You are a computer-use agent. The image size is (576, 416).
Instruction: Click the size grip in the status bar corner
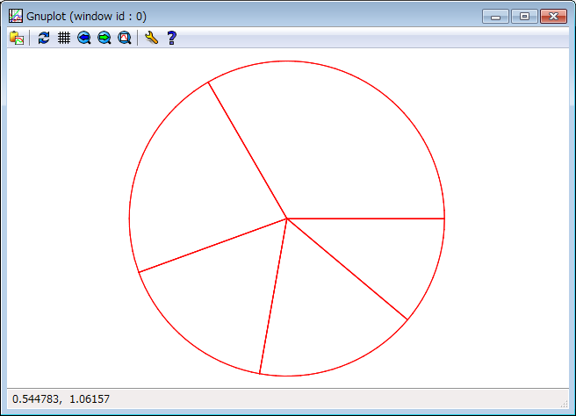(565, 405)
